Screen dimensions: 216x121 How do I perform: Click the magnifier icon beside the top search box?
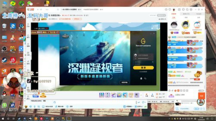[x=58, y=10]
